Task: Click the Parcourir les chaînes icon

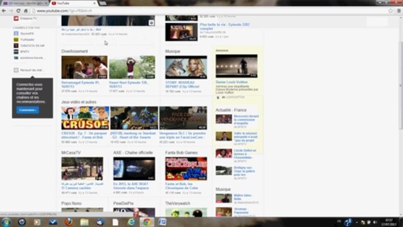Action: pos(16,70)
